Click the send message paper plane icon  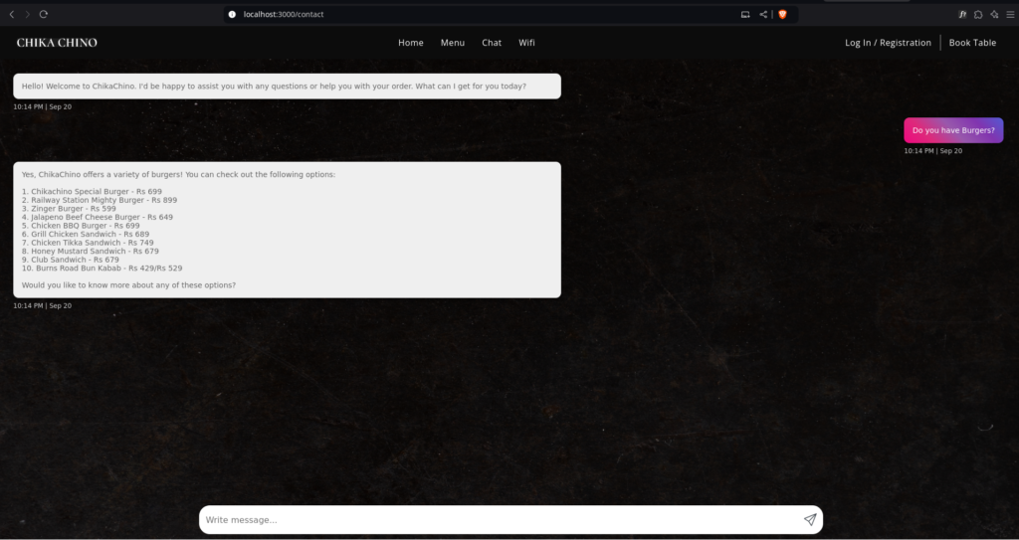coord(810,520)
